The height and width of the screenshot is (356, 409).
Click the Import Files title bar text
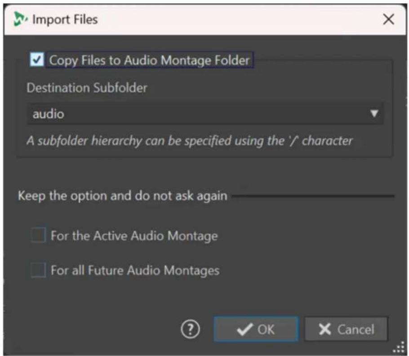[x=65, y=20]
